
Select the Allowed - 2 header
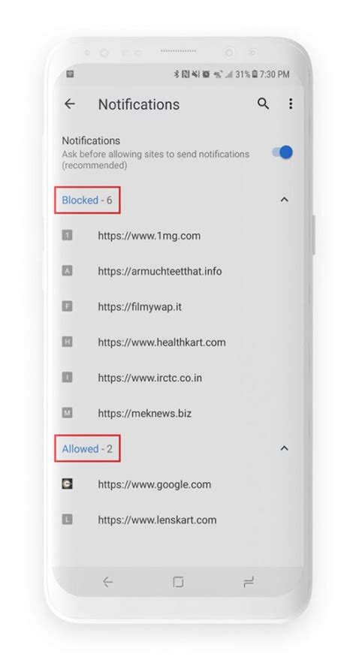[87, 449]
